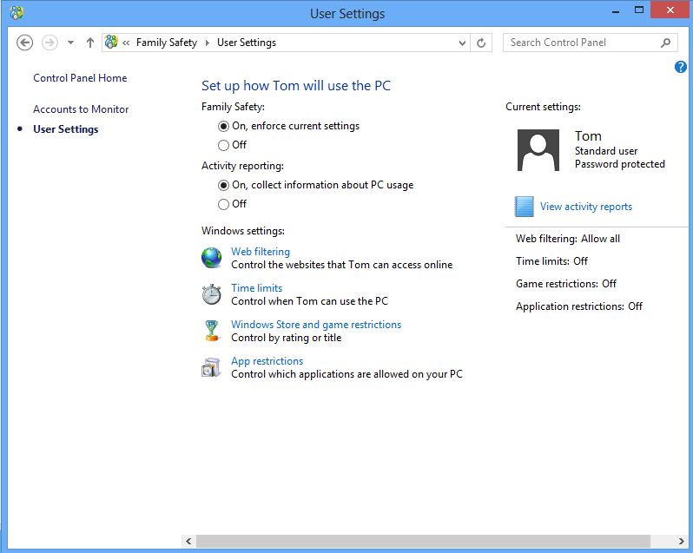This screenshot has width=693, height=553.
Task: Click 'Time limits: Off' status text
Action: point(551,261)
